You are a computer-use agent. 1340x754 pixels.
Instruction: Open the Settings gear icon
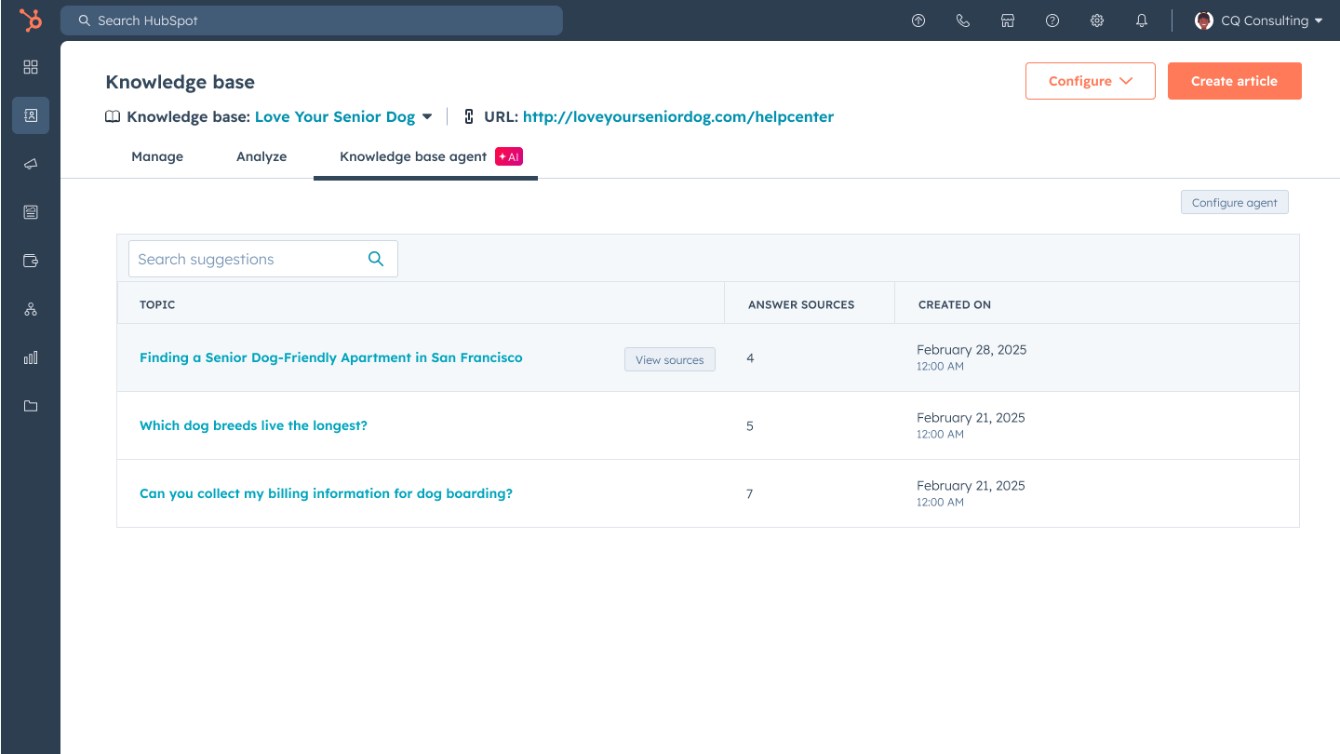pos(1097,20)
